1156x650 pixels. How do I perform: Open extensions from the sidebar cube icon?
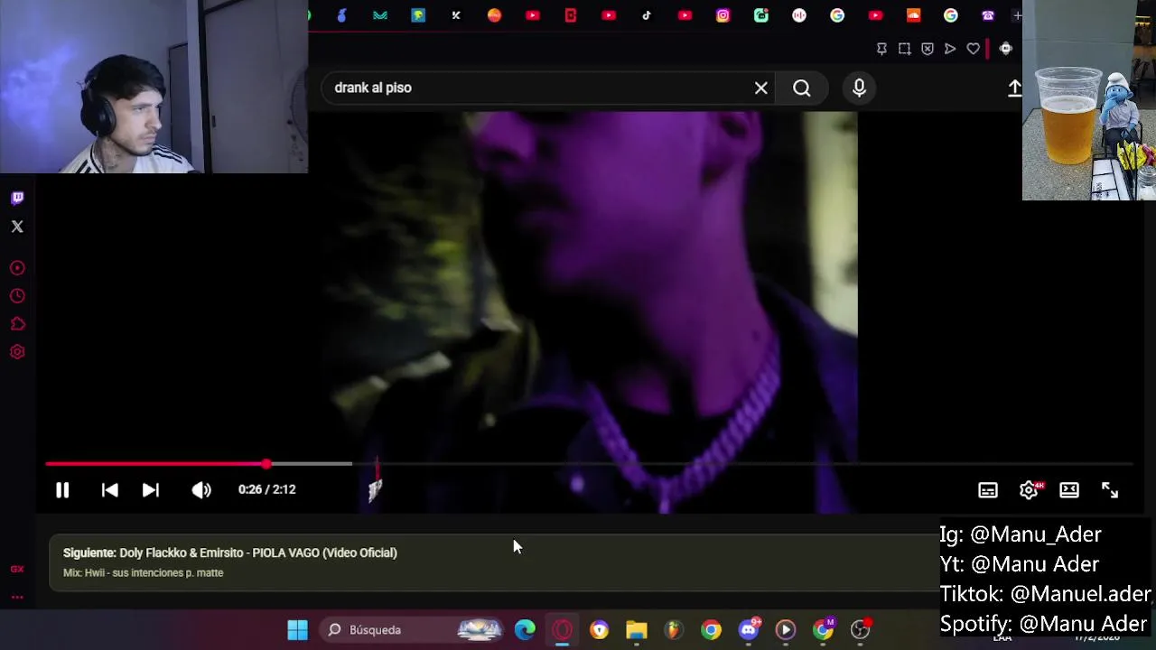click(17, 324)
